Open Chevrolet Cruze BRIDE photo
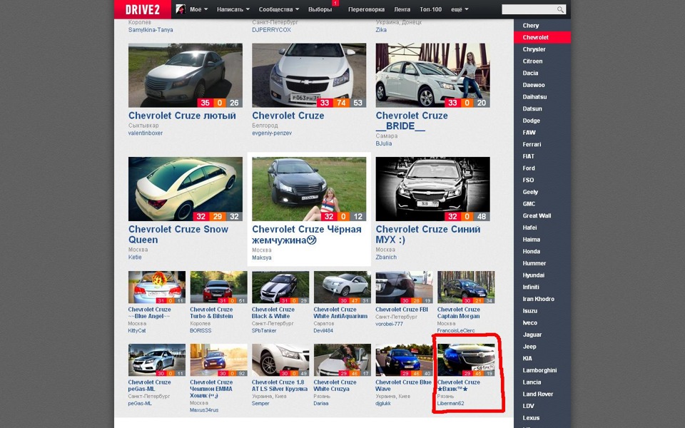 [x=432, y=75]
